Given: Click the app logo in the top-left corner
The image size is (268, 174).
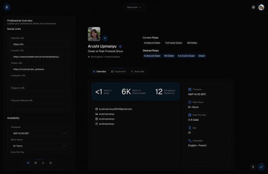Looking at the screenshot, I should click(7, 7).
